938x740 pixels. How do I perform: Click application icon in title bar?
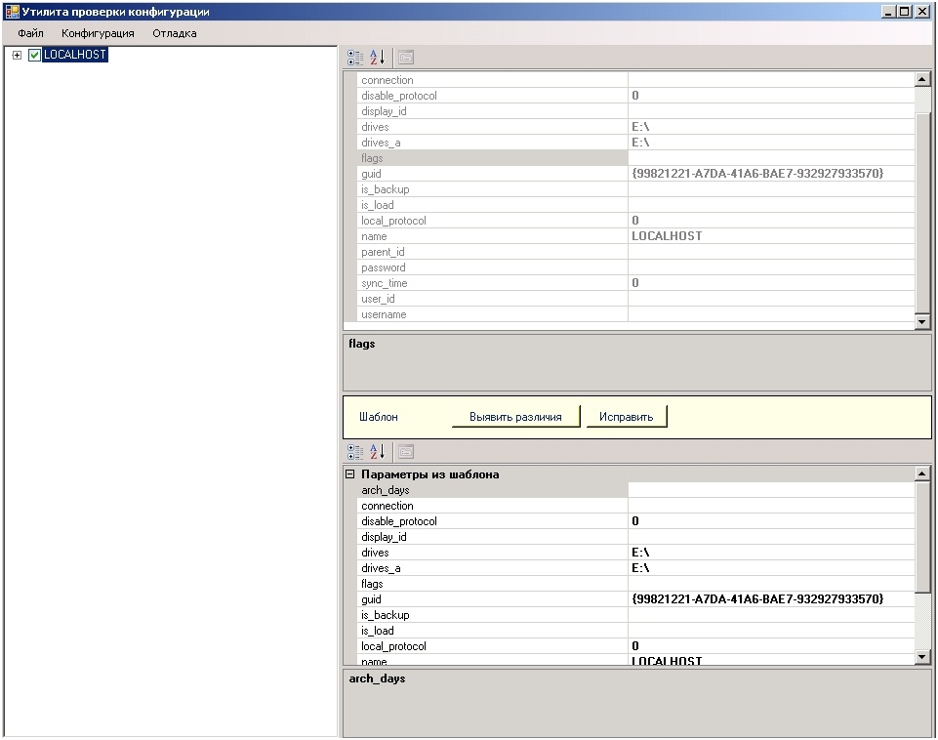click(x=12, y=12)
